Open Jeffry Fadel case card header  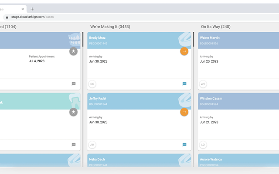click(x=139, y=101)
